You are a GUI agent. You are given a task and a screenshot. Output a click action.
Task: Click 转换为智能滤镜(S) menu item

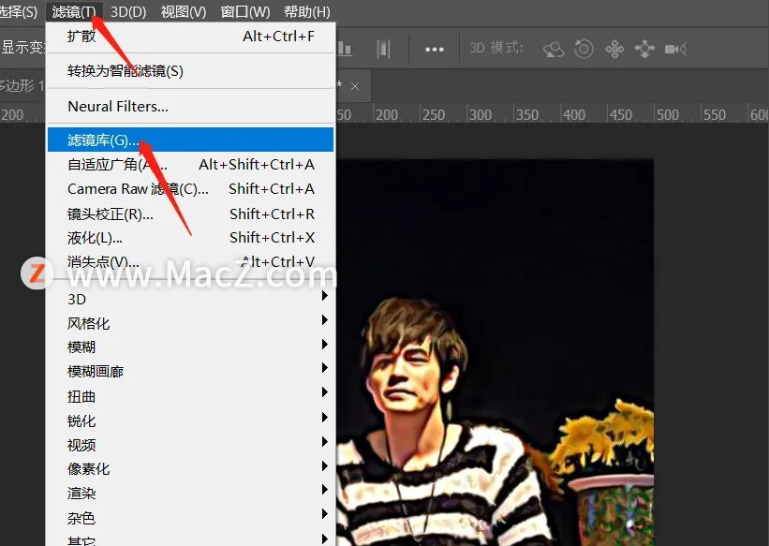pyautogui.click(x=126, y=71)
